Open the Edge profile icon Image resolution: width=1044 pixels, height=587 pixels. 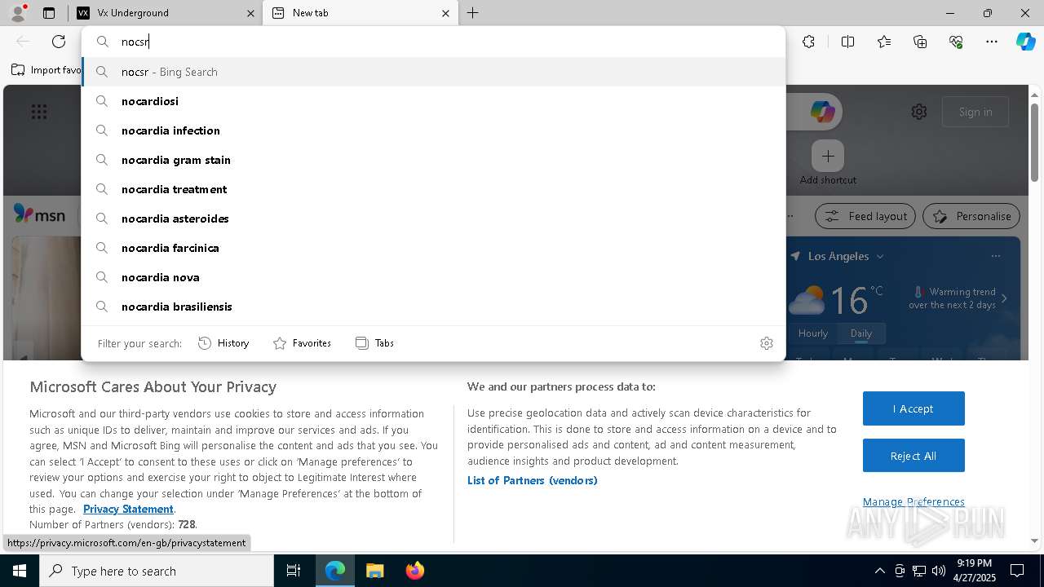tap(17, 13)
